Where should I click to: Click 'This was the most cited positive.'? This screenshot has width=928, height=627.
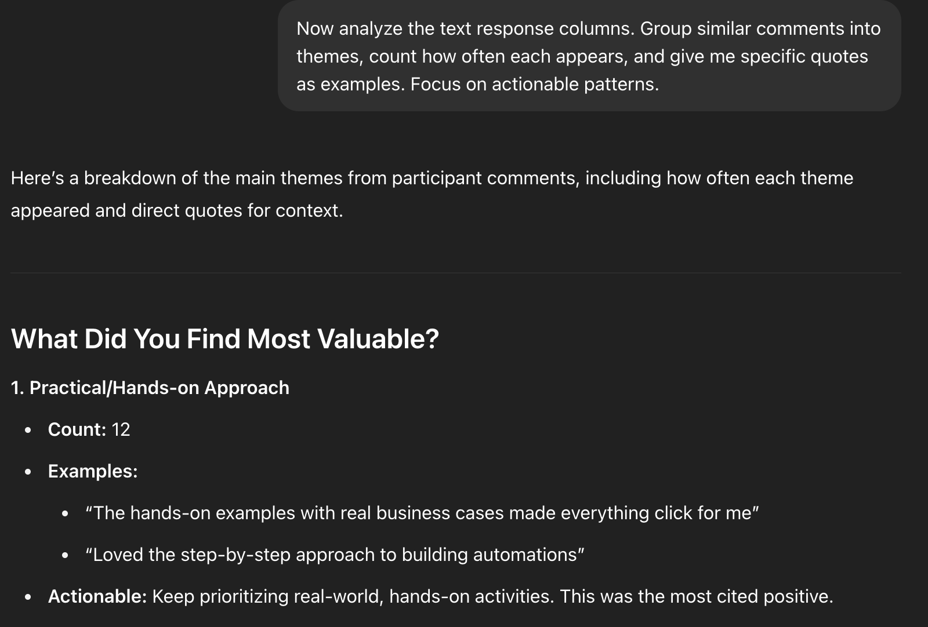pos(697,596)
